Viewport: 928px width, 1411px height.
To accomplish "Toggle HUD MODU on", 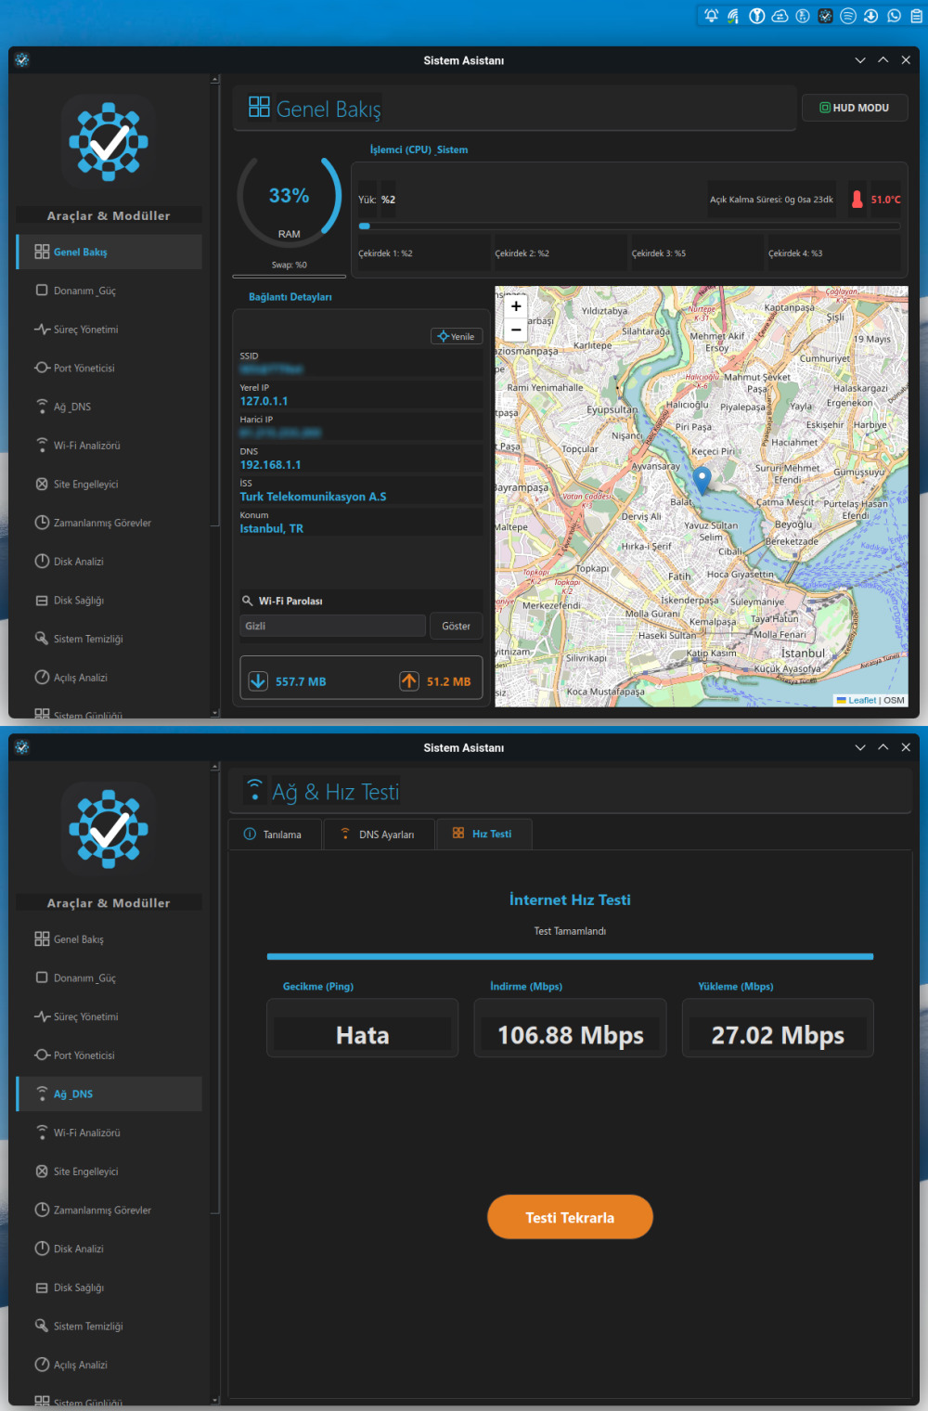I will click(x=854, y=108).
